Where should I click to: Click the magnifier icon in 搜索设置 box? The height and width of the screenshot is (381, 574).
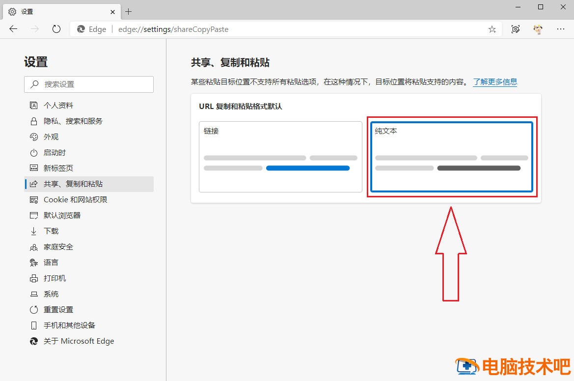point(33,84)
